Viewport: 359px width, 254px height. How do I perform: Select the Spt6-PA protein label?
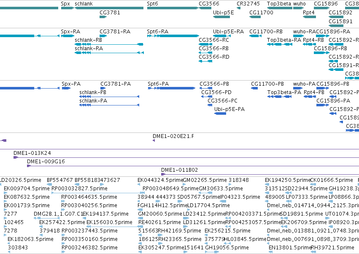158,84
